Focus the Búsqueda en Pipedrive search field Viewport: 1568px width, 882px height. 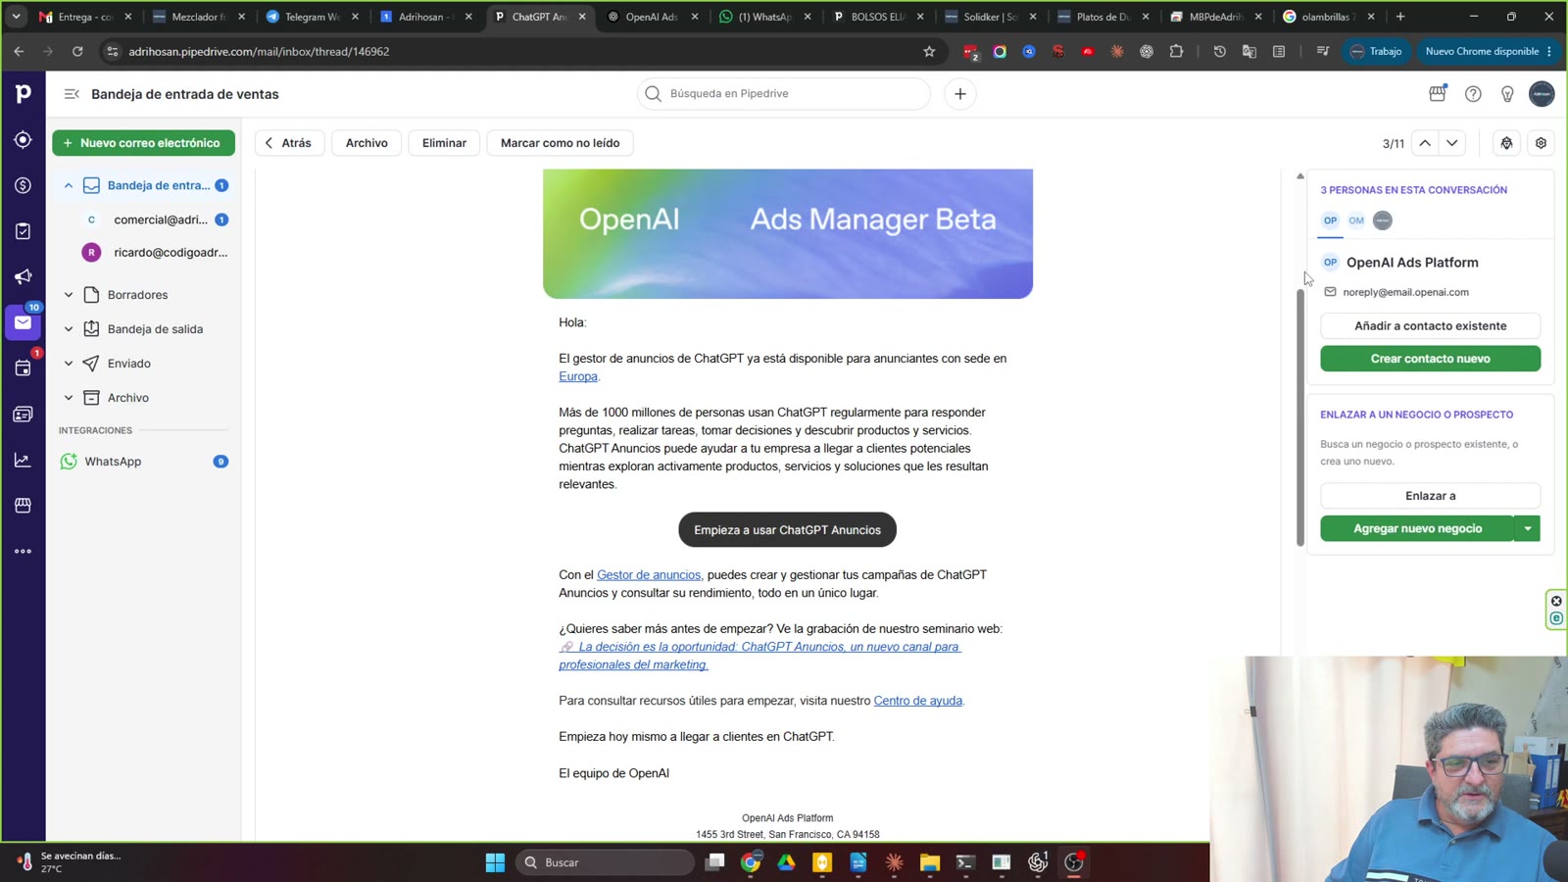pyautogui.click(x=784, y=94)
